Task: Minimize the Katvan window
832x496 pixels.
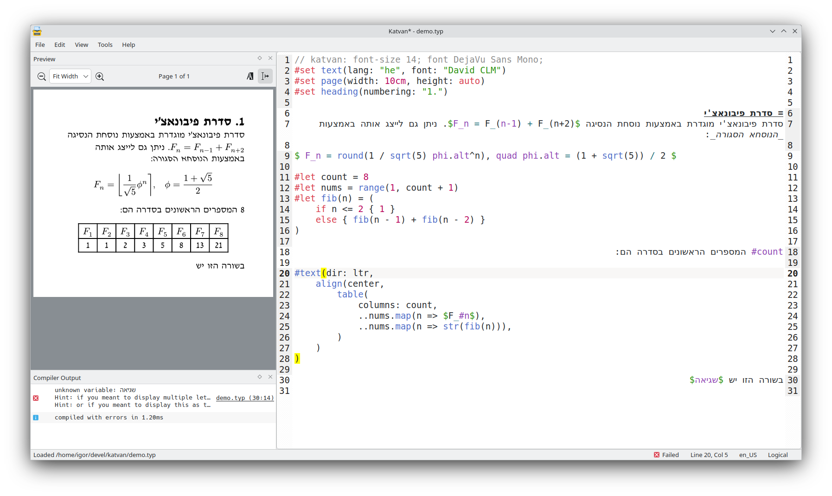Action: [x=773, y=31]
